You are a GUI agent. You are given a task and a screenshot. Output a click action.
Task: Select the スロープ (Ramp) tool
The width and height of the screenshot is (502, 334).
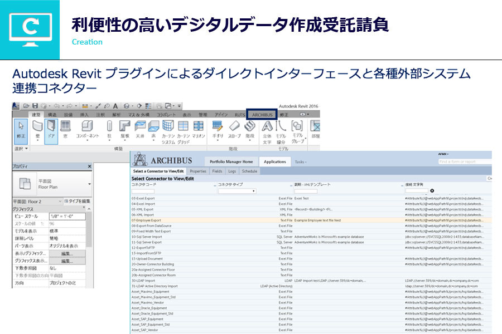pyautogui.click(x=234, y=130)
